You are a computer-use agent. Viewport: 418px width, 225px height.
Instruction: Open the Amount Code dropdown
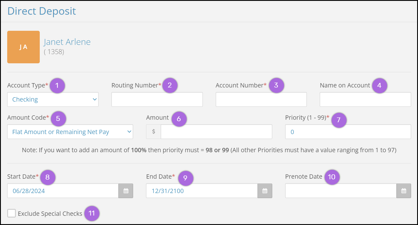[x=70, y=132]
